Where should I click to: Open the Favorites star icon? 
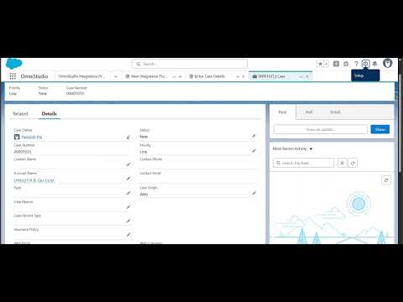[321, 64]
